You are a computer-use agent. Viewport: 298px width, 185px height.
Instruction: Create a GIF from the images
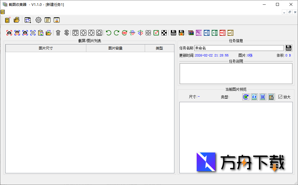pyautogui.click(x=230, y=33)
